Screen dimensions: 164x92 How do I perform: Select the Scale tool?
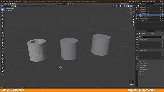[x=3, y=23]
